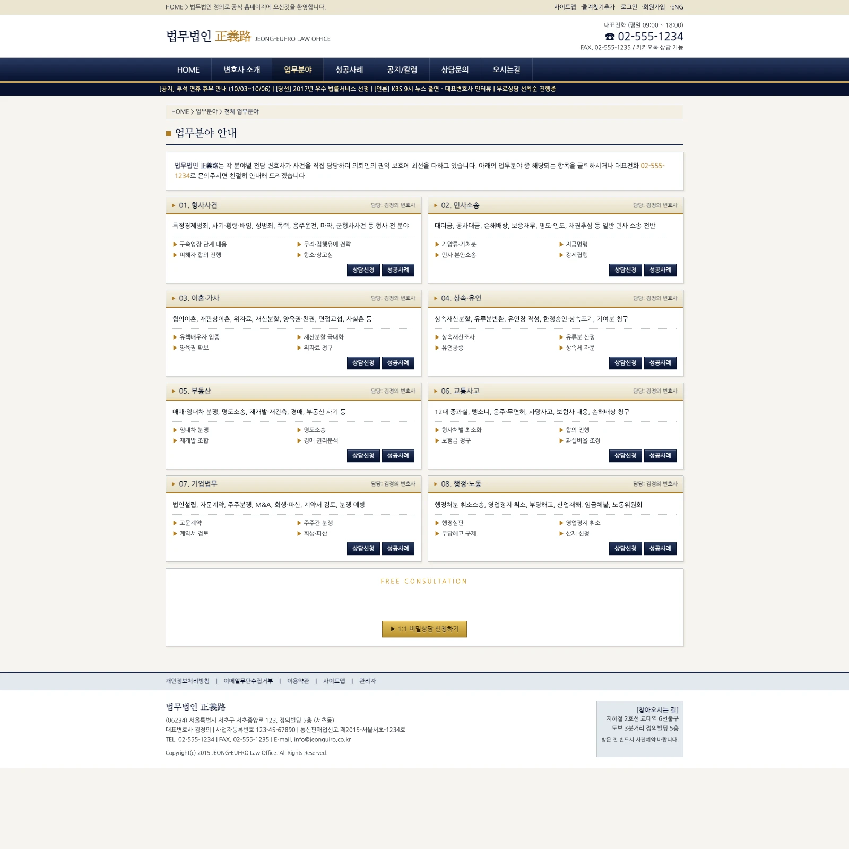This screenshot has width=849, height=849.
Task: Click the triangle bullet beside 구속영장 단계 대응
Action: pos(175,245)
